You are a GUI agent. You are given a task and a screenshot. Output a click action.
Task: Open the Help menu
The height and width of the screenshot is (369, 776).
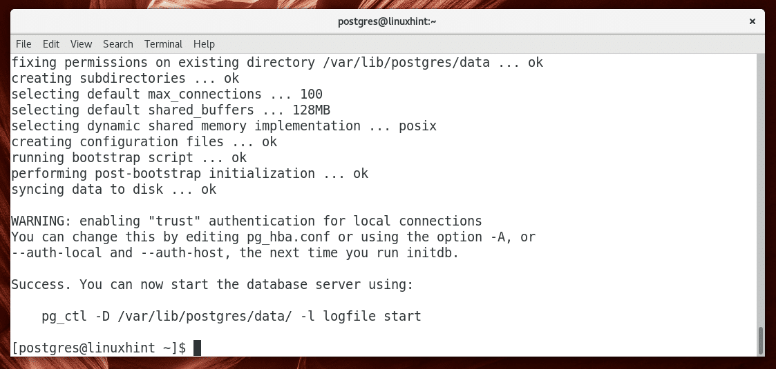point(205,44)
